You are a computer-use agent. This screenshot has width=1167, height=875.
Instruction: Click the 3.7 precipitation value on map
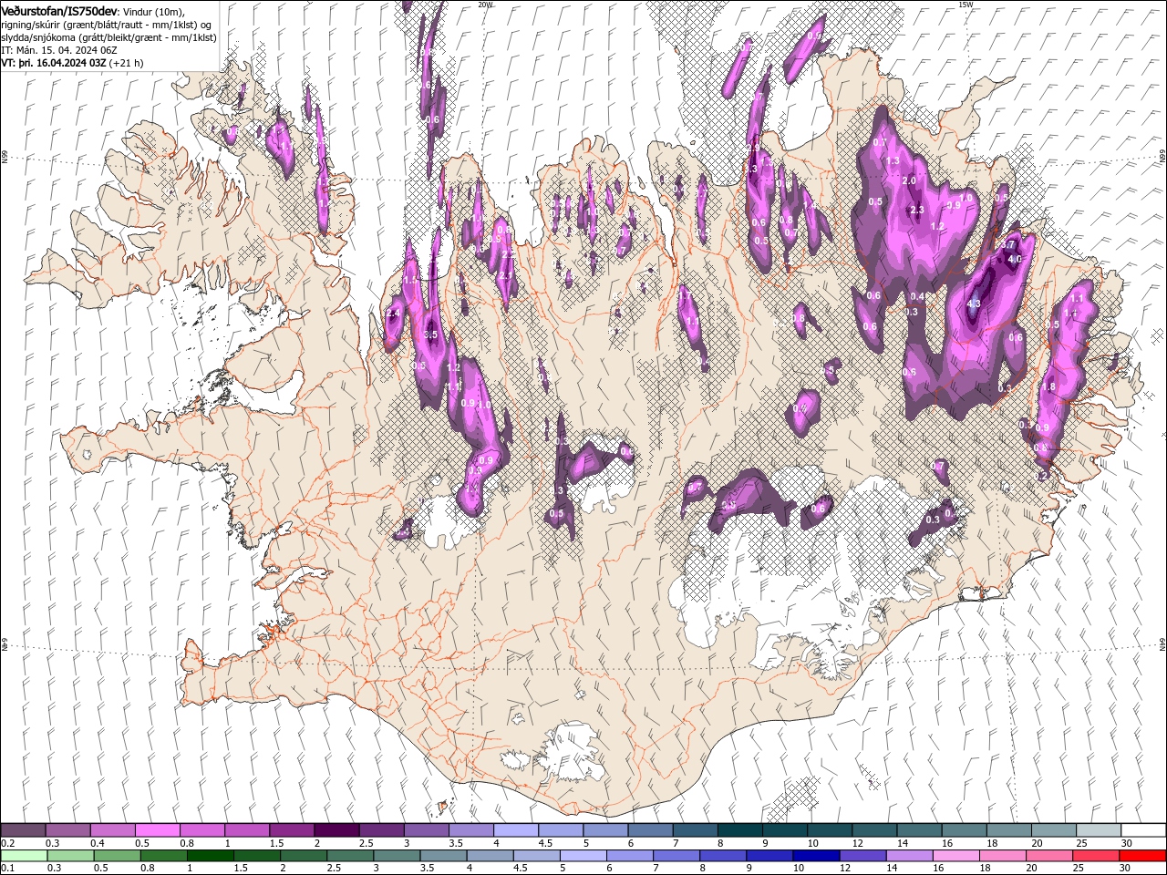1007,245
